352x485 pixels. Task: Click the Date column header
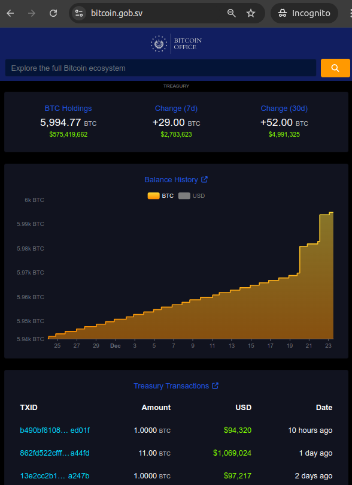tap(324, 407)
